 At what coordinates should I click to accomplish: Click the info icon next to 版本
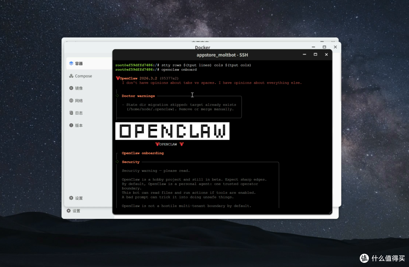click(71, 125)
